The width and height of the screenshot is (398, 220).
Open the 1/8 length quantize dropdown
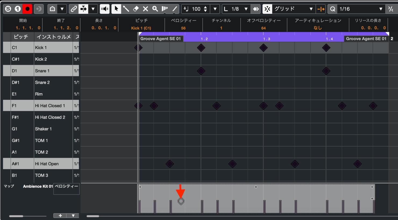[246, 9]
